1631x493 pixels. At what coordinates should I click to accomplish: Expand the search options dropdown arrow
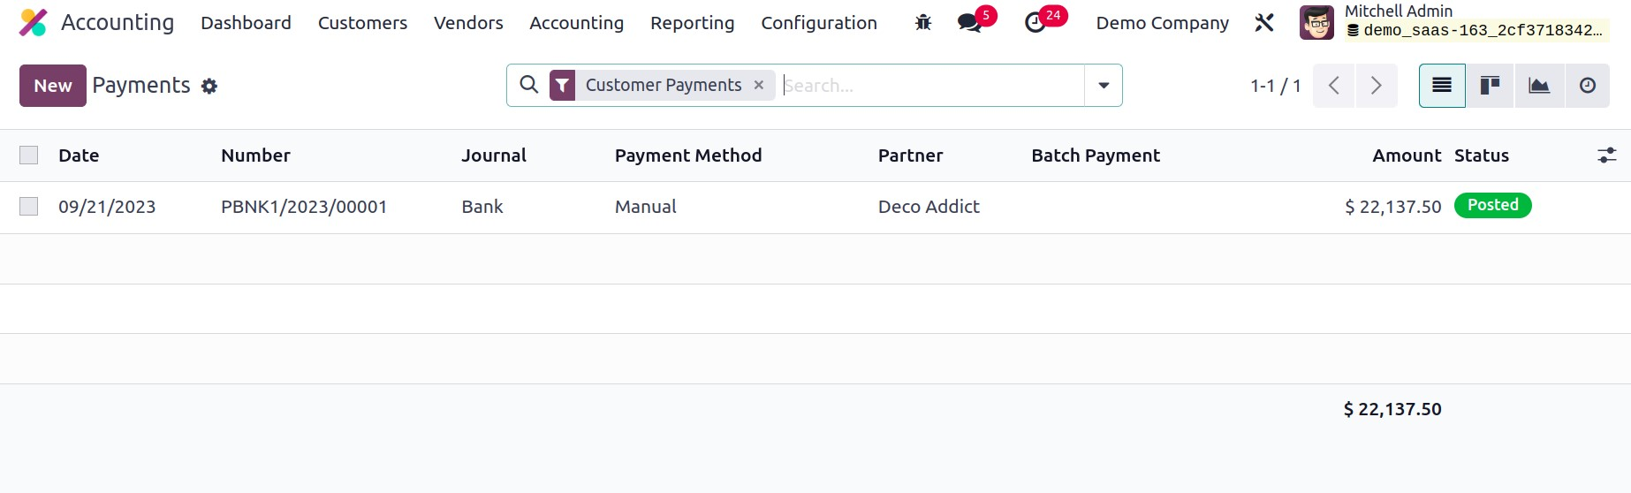pos(1104,86)
